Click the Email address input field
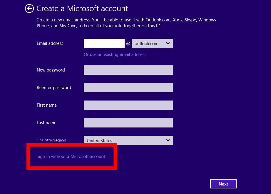 coord(104,43)
